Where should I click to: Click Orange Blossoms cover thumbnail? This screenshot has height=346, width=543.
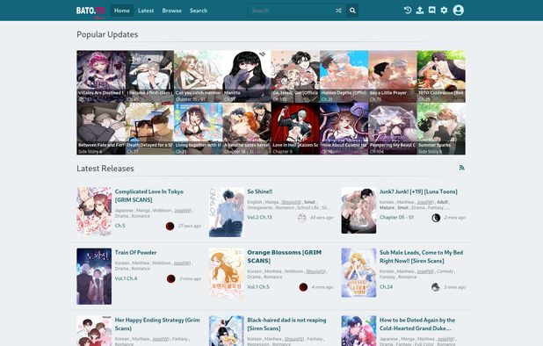pyautogui.click(x=227, y=273)
